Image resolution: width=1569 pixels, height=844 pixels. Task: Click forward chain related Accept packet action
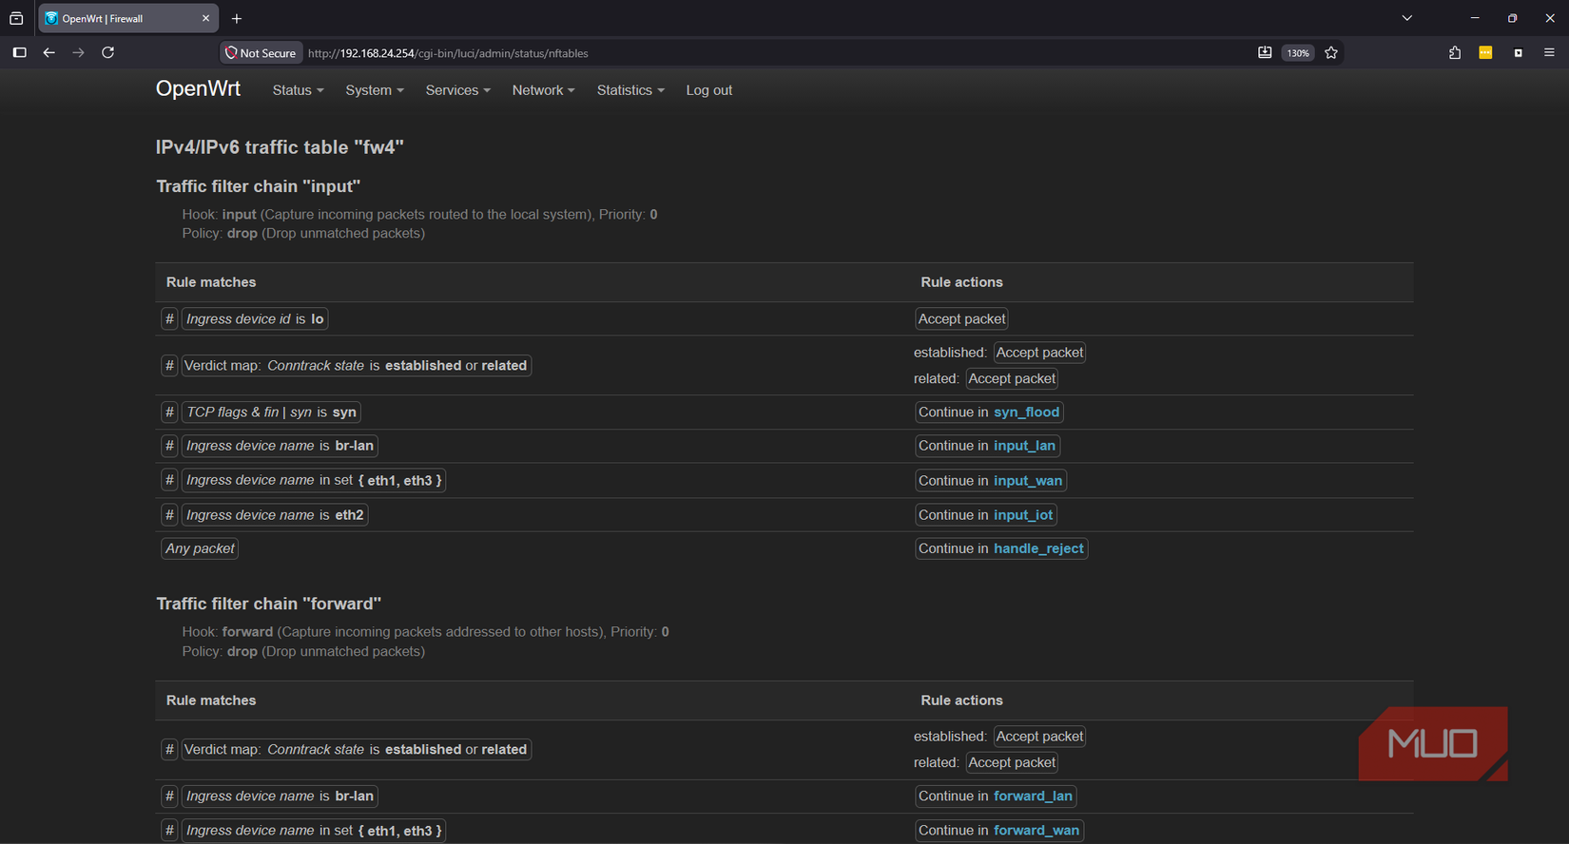point(1012,762)
